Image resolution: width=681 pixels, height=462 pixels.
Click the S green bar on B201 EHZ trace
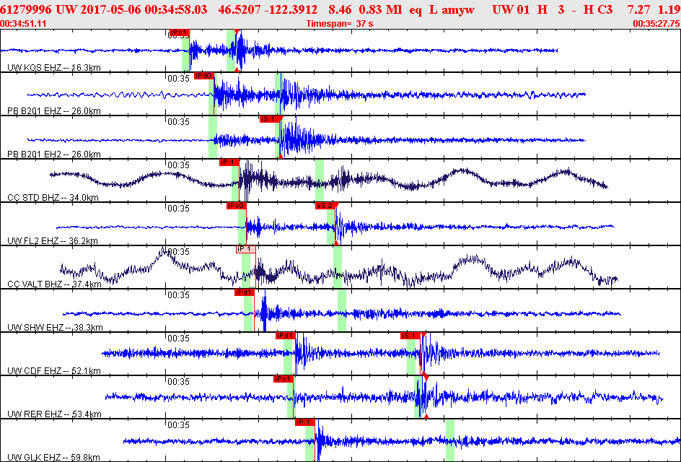(x=279, y=94)
